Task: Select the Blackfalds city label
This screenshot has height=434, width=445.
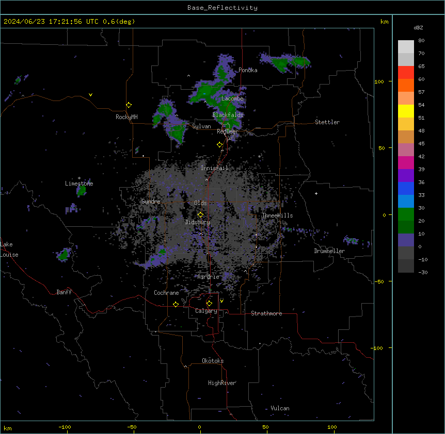Action: pos(228,115)
